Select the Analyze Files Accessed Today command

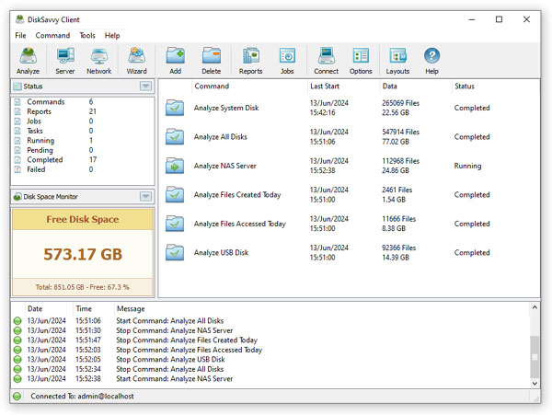[x=240, y=224]
